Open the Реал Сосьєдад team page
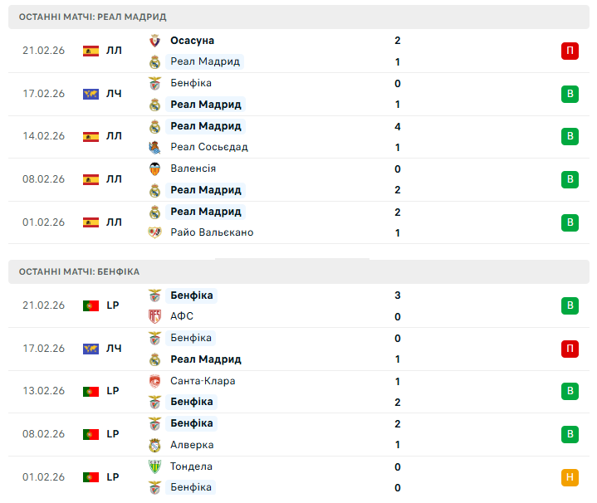This screenshot has height=503, width=597. [x=208, y=148]
